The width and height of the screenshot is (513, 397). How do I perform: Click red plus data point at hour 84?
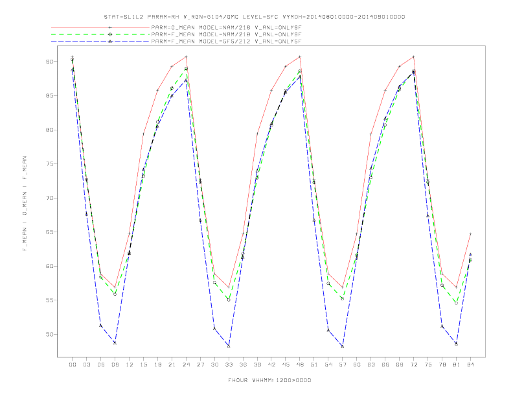[x=470, y=234]
